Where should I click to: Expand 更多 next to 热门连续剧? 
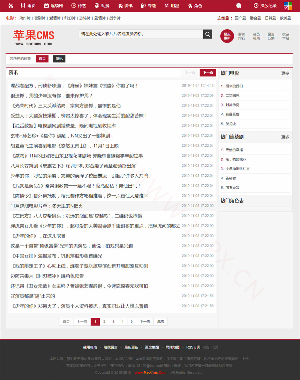tap(285, 137)
